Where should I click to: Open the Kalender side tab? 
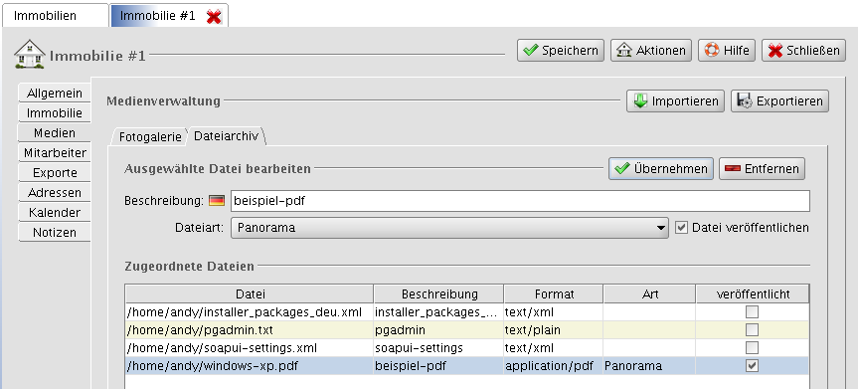click(x=55, y=213)
